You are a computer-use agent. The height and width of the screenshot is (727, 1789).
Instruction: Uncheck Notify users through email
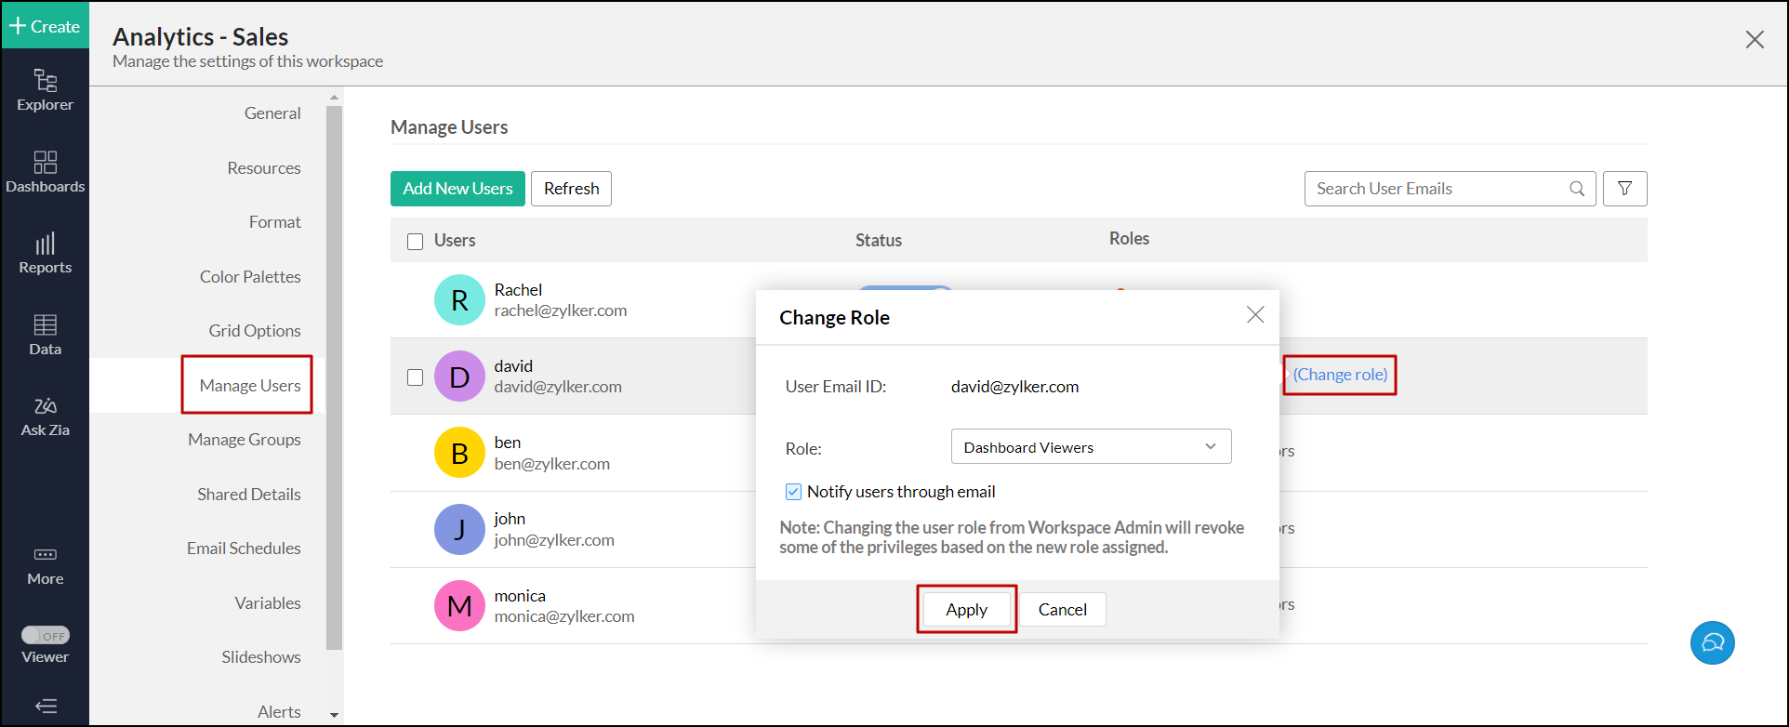[x=793, y=492]
